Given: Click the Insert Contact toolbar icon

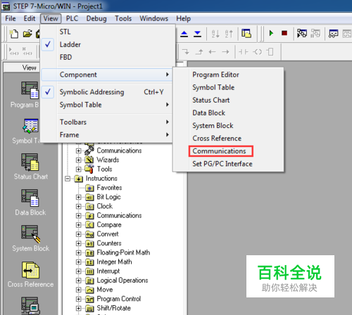Looking at the screenshot, I should (x=244, y=52).
